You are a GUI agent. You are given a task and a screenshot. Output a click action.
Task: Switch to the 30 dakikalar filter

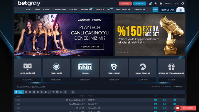point(167,87)
